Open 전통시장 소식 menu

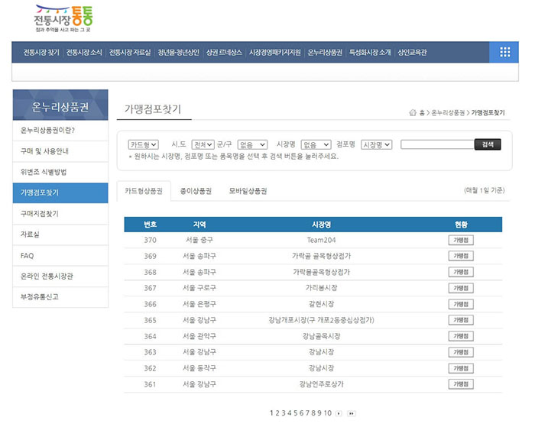click(x=84, y=53)
